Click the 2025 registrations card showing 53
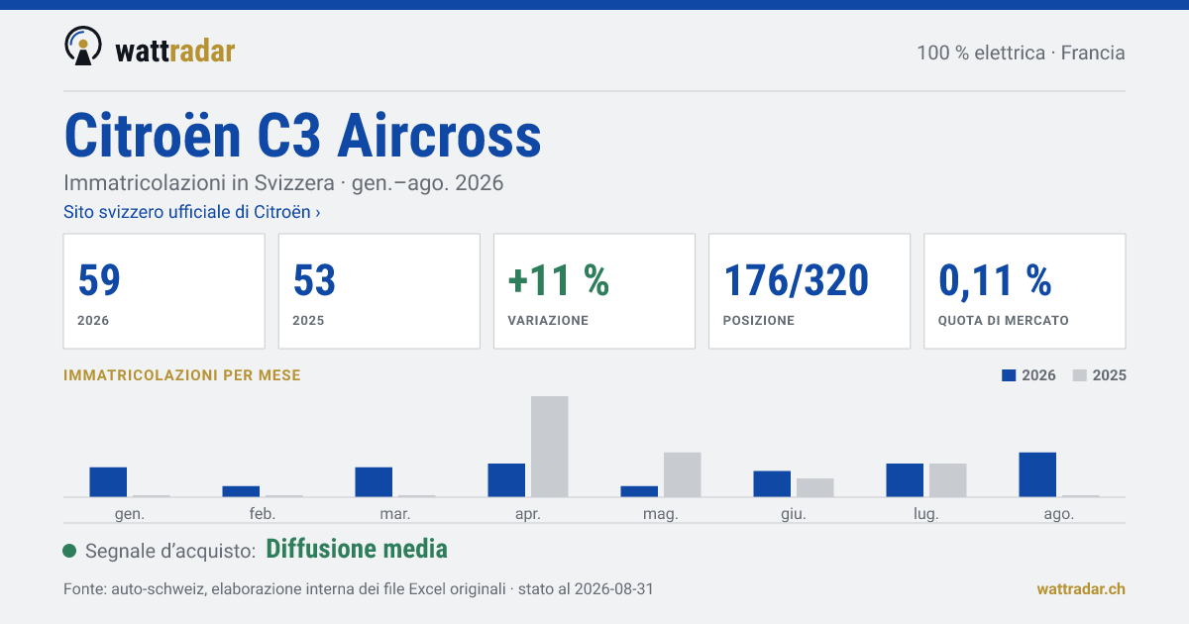The height and width of the screenshot is (624, 1189). pos(378,291)
